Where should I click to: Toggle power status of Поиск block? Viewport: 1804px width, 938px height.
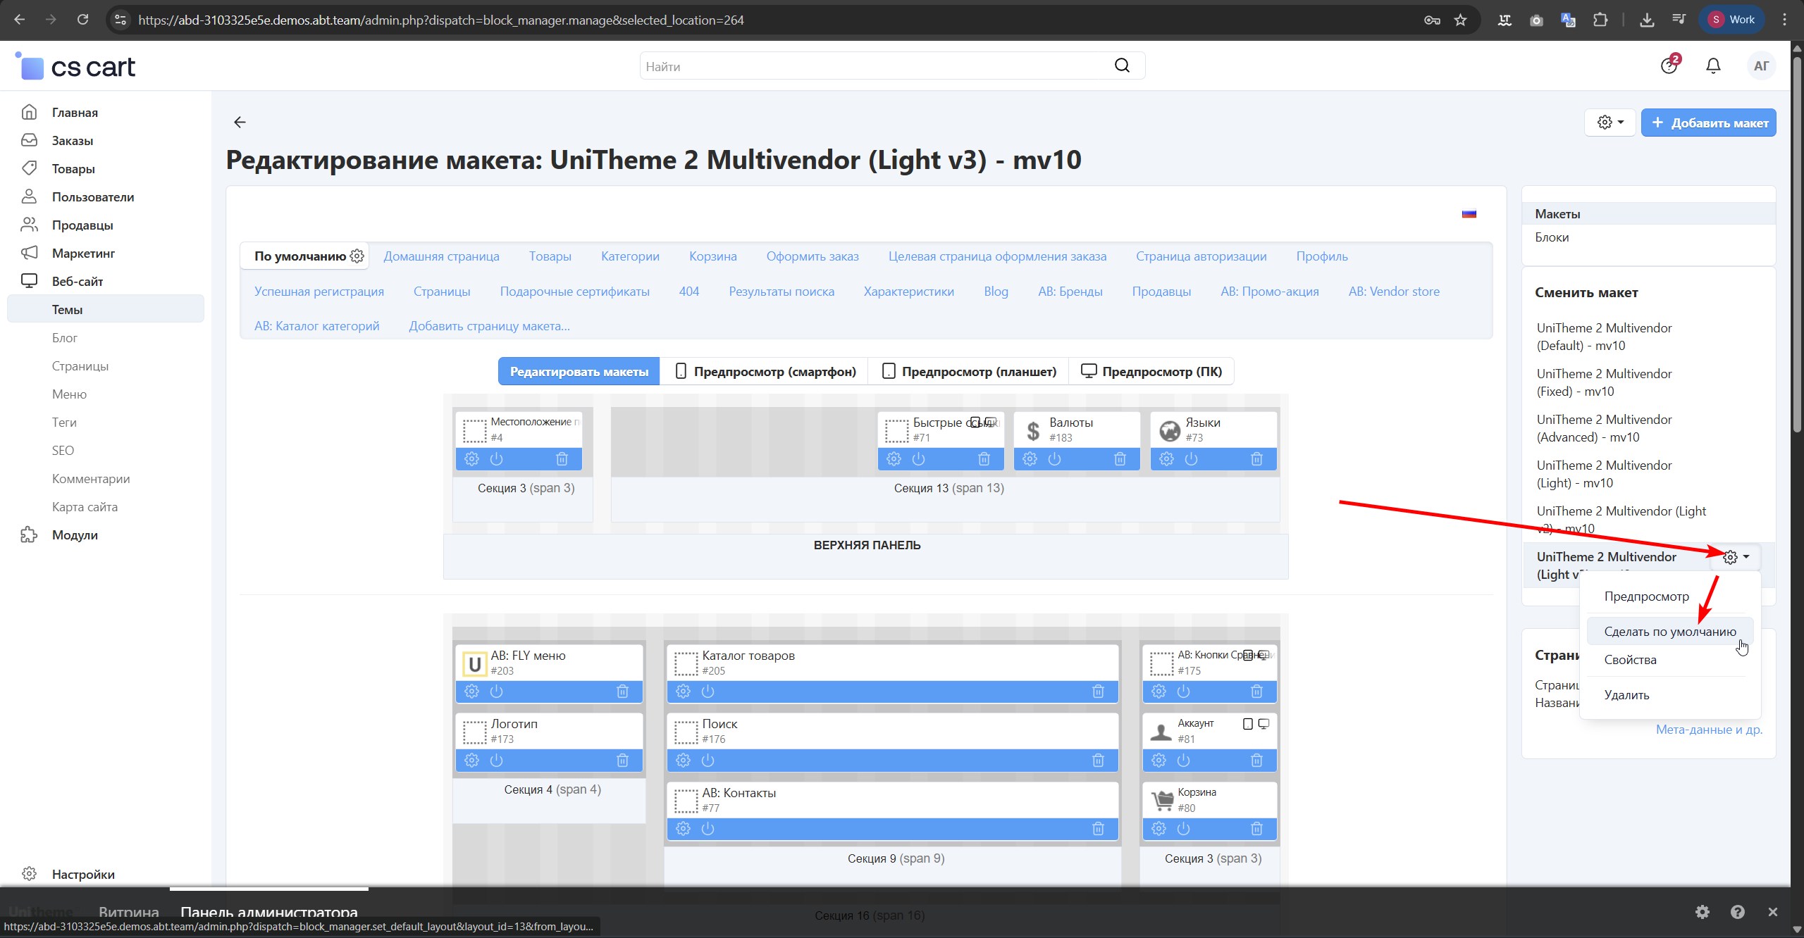[x=708, y=761]
